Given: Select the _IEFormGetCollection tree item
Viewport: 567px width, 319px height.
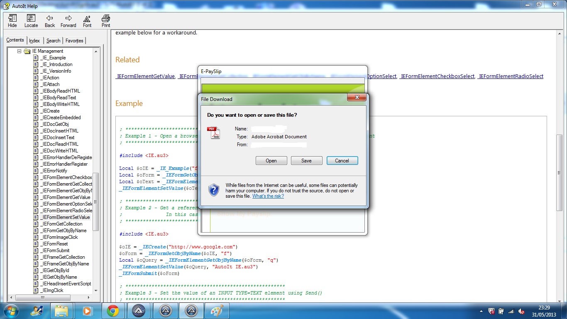Looking at the screenshot, I should pos(61,224).
